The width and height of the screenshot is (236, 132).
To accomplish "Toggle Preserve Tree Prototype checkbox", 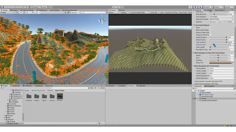I will pyautogui.click(x=210, y=35).
